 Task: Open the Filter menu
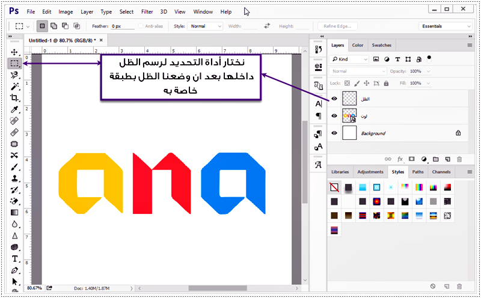point(147,11)
